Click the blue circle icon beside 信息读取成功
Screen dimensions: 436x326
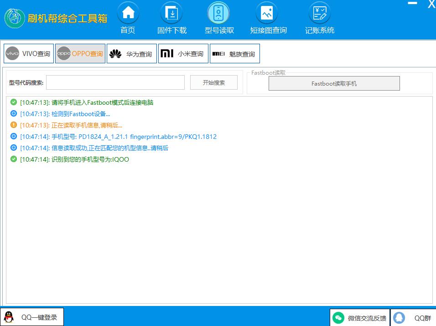pos(13,148)
